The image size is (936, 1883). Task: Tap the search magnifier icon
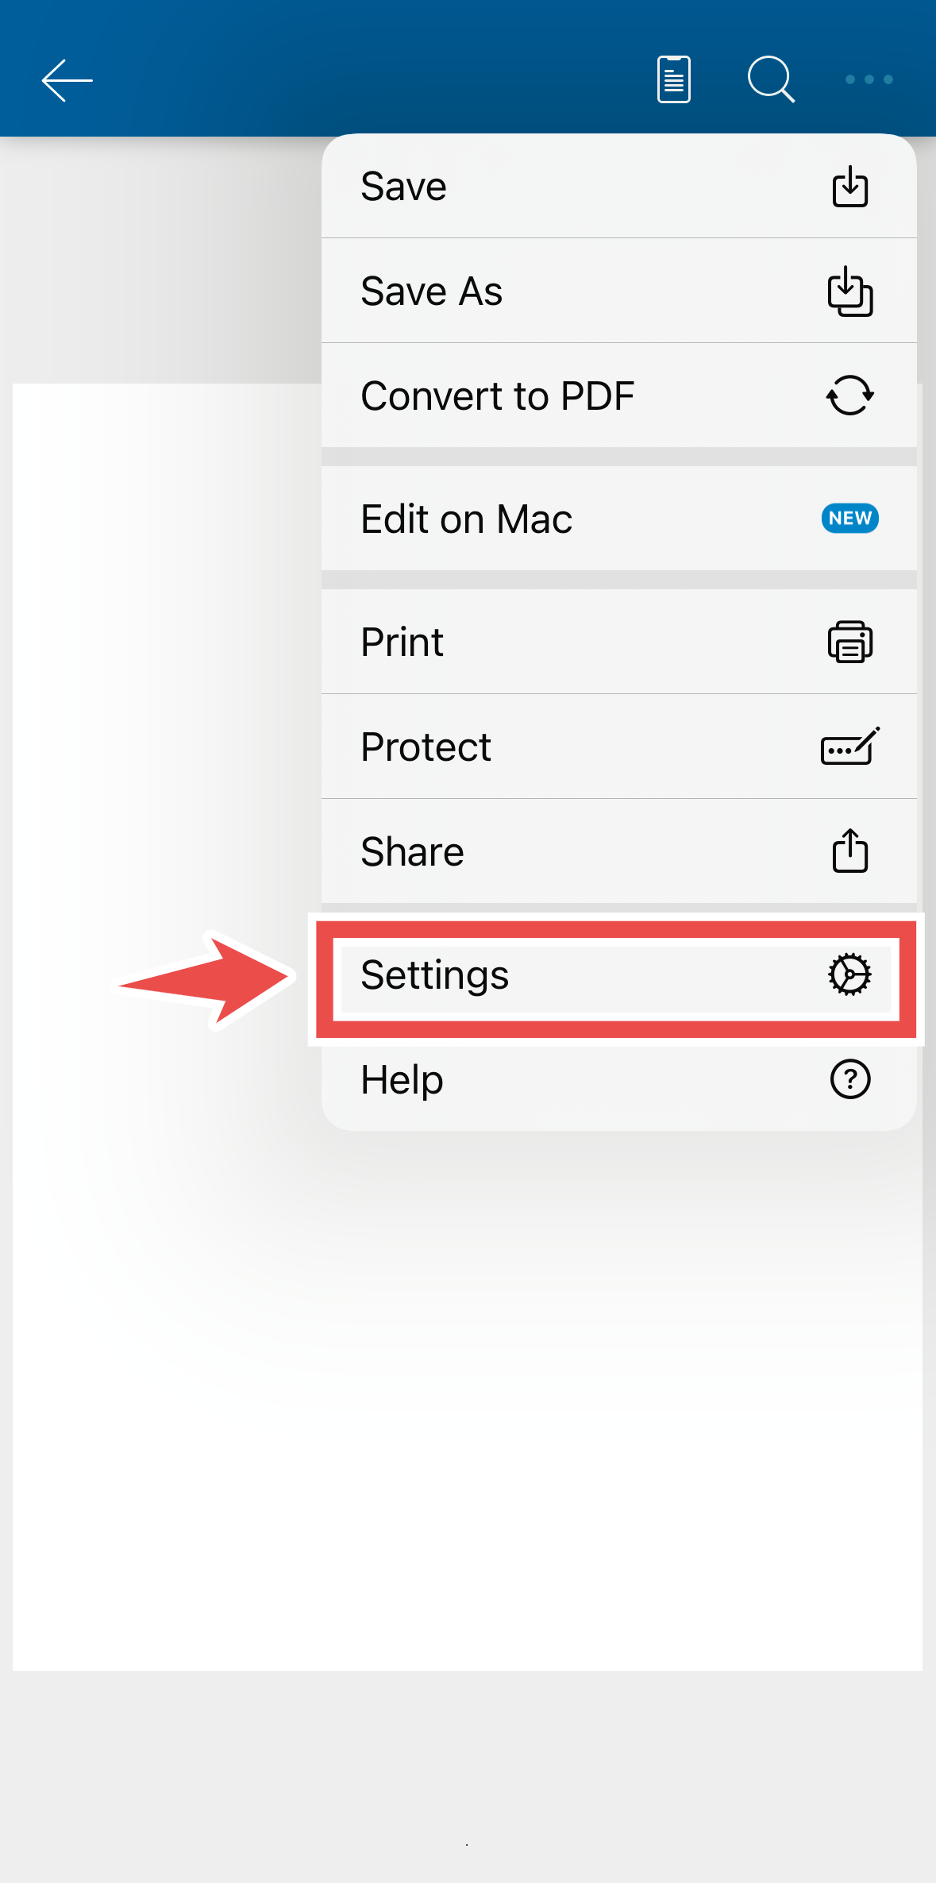click(771, 79)
